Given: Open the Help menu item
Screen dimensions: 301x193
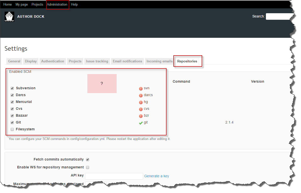Looking at the screenshot, I should 74,4.
